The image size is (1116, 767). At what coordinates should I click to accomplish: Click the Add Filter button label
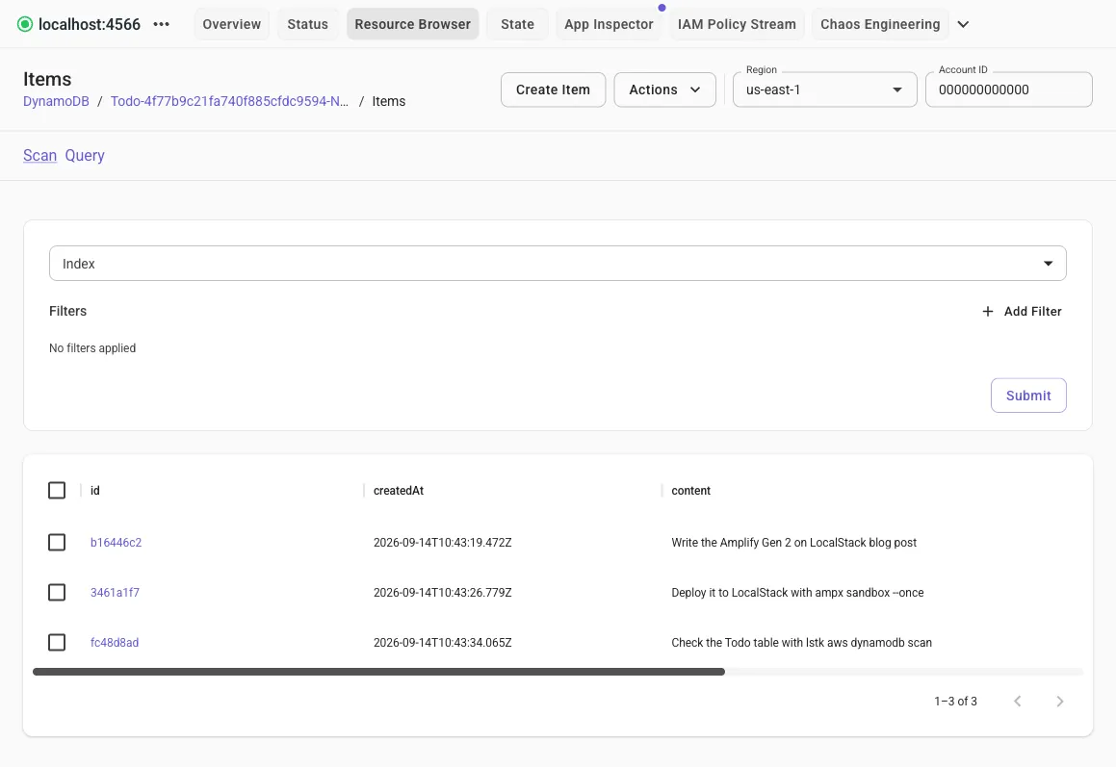click(x=1033, y=311)
